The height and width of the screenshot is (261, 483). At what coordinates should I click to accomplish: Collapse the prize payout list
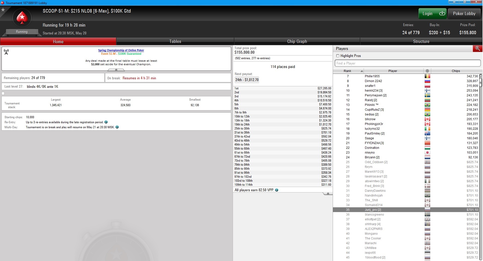pos(328,194)
